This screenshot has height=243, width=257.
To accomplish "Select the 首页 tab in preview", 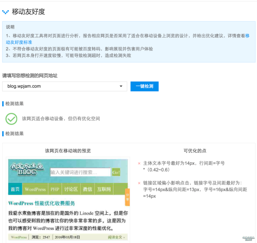I will point(15,189).
